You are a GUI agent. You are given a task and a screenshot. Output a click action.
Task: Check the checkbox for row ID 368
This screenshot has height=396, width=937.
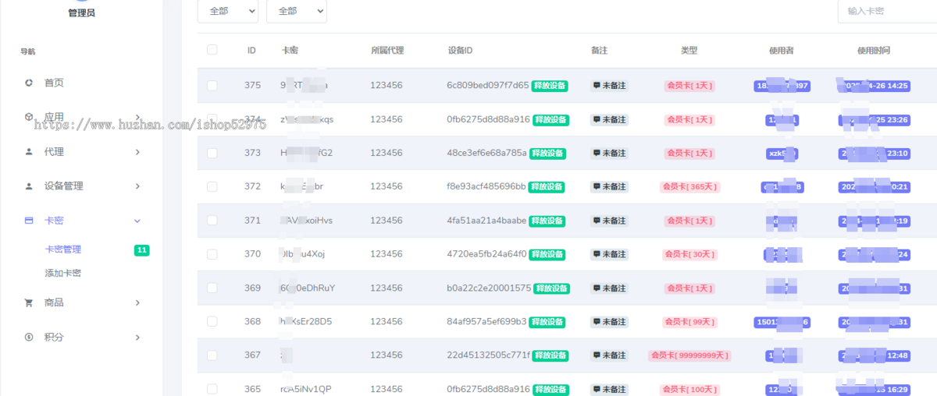pos(212,321)
